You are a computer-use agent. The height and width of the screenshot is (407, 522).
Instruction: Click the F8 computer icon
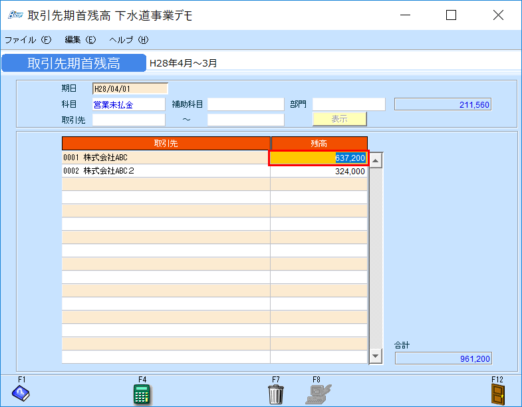[318, 394]
